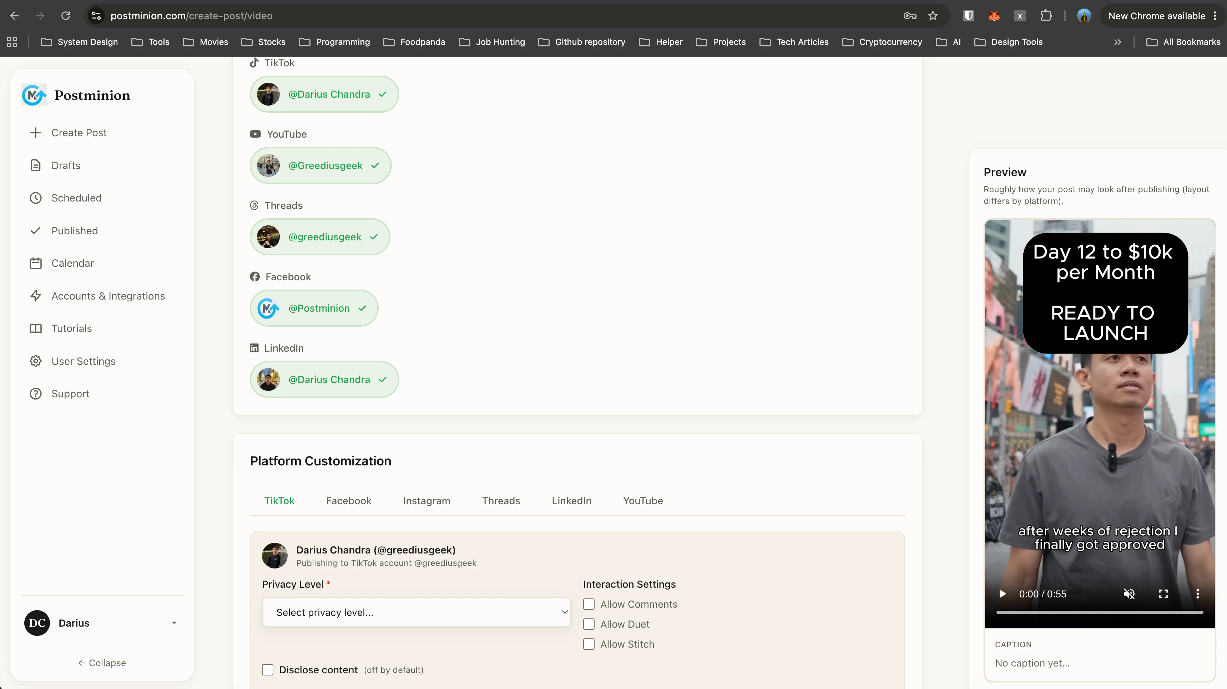The width and height of the screenshot is (1227, 689).
Task: Switch to the LinkedIn customization tab
Action: pos(572,501)
